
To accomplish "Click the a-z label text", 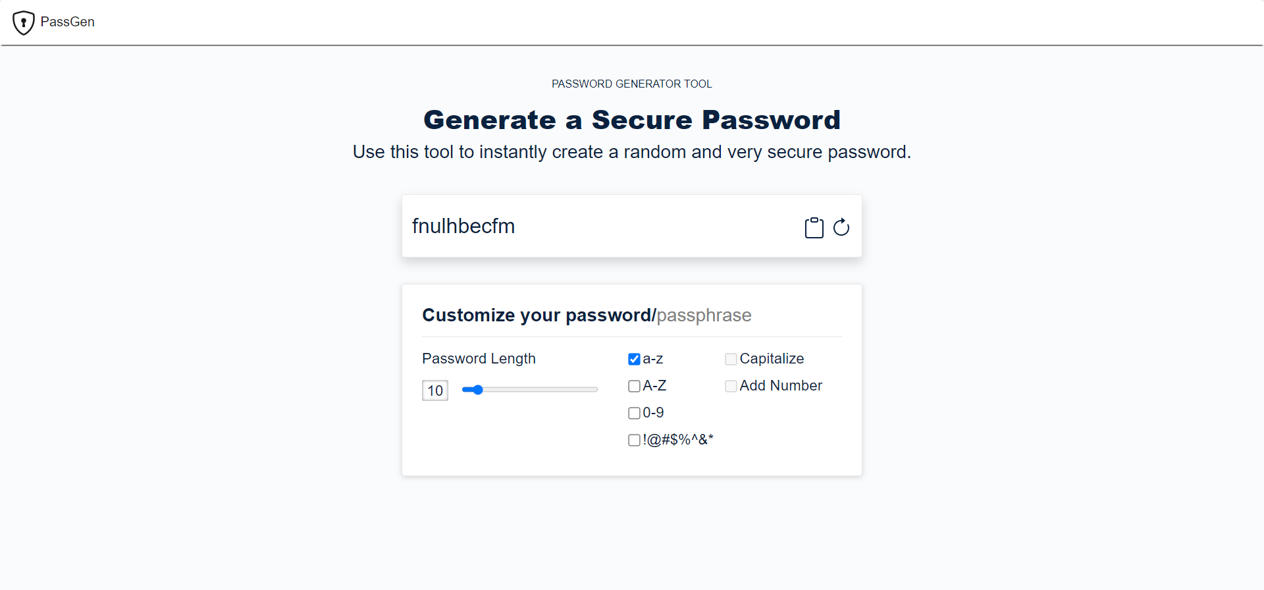I will pos(653,359).
